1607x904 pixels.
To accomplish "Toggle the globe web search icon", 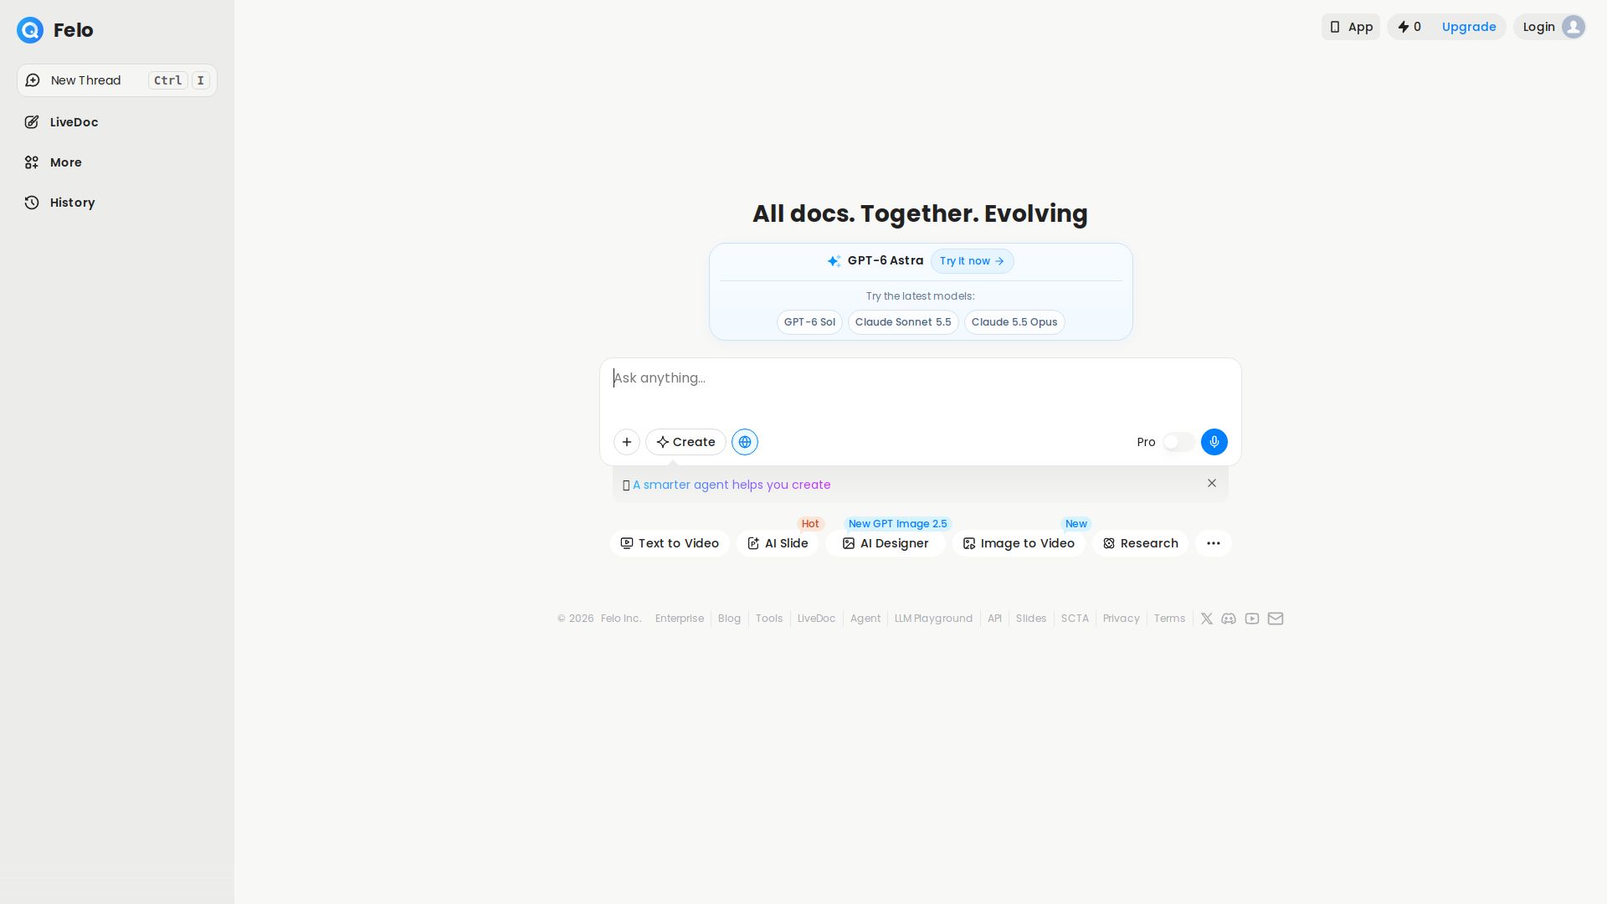I will [745, 442].
